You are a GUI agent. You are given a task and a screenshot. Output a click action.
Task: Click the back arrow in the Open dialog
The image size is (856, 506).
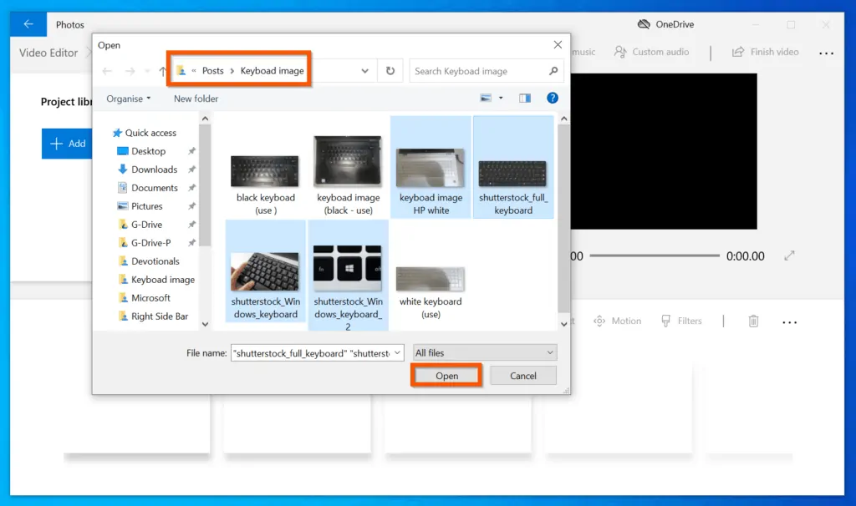[107, 71]
